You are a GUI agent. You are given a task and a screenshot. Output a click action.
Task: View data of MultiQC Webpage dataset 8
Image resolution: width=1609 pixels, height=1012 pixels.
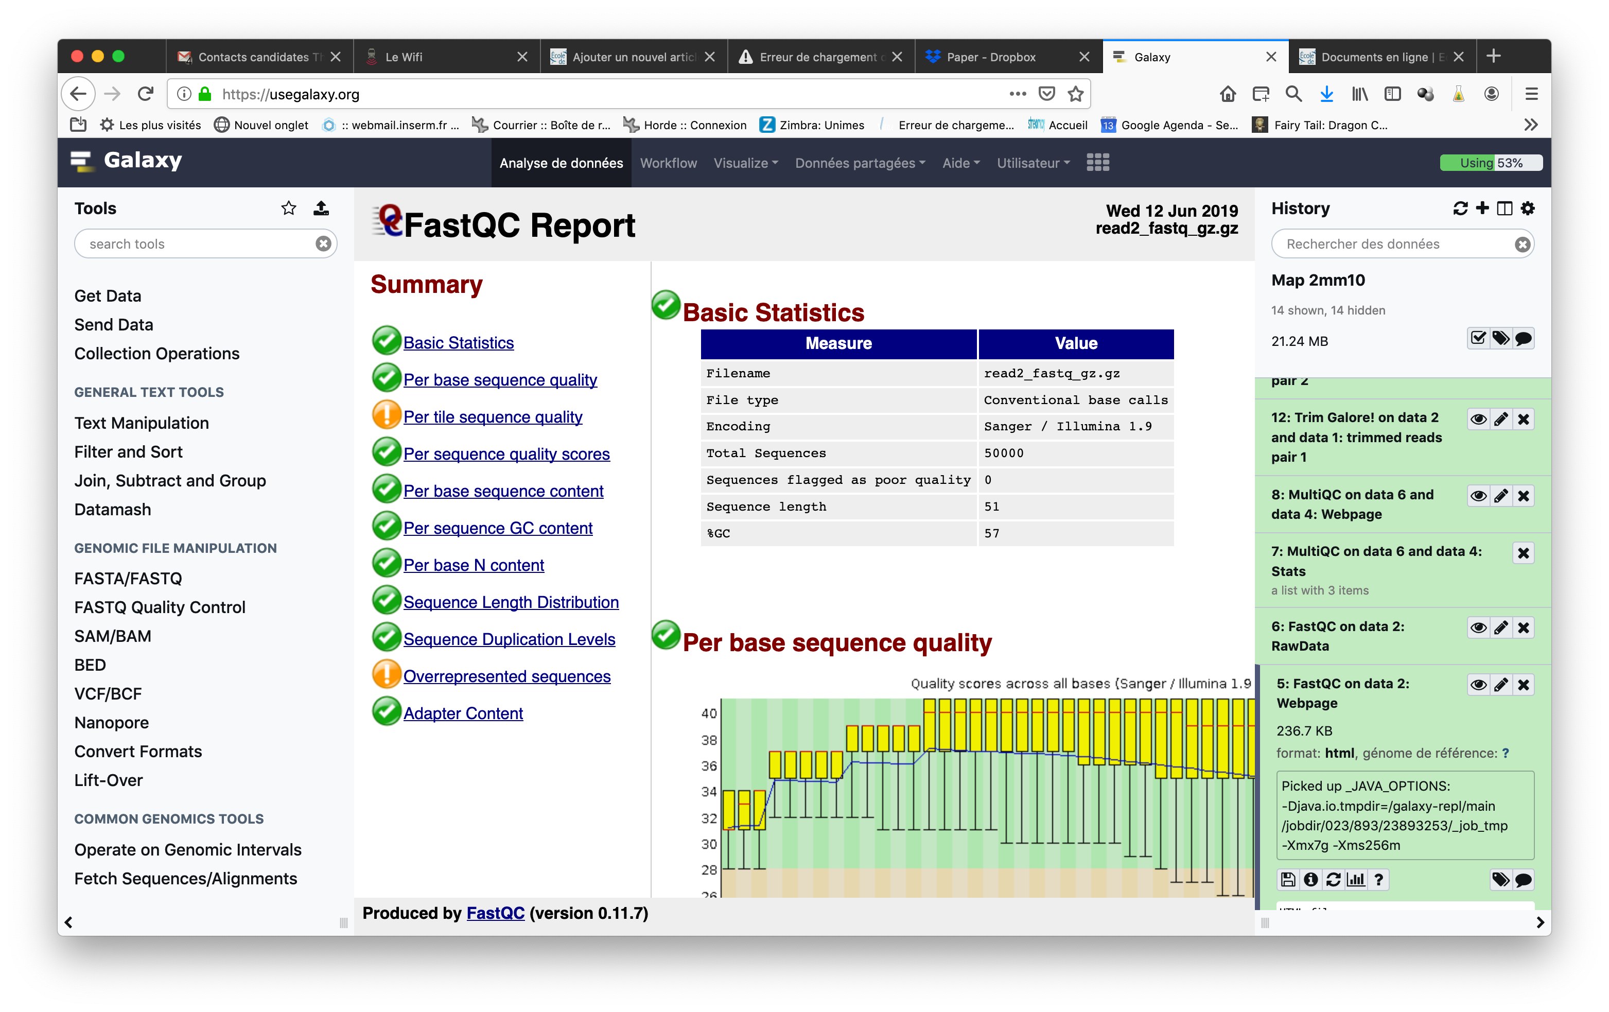pos(1478,496)
